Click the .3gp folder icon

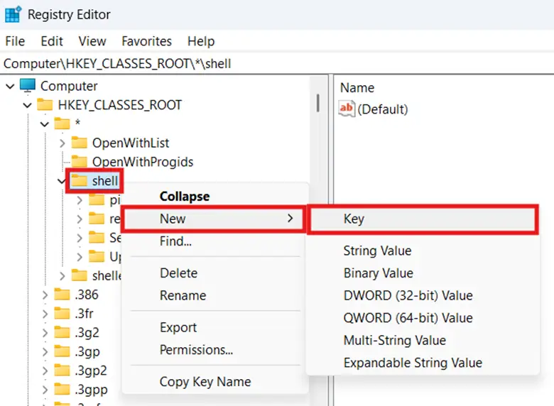coord(63,351)
